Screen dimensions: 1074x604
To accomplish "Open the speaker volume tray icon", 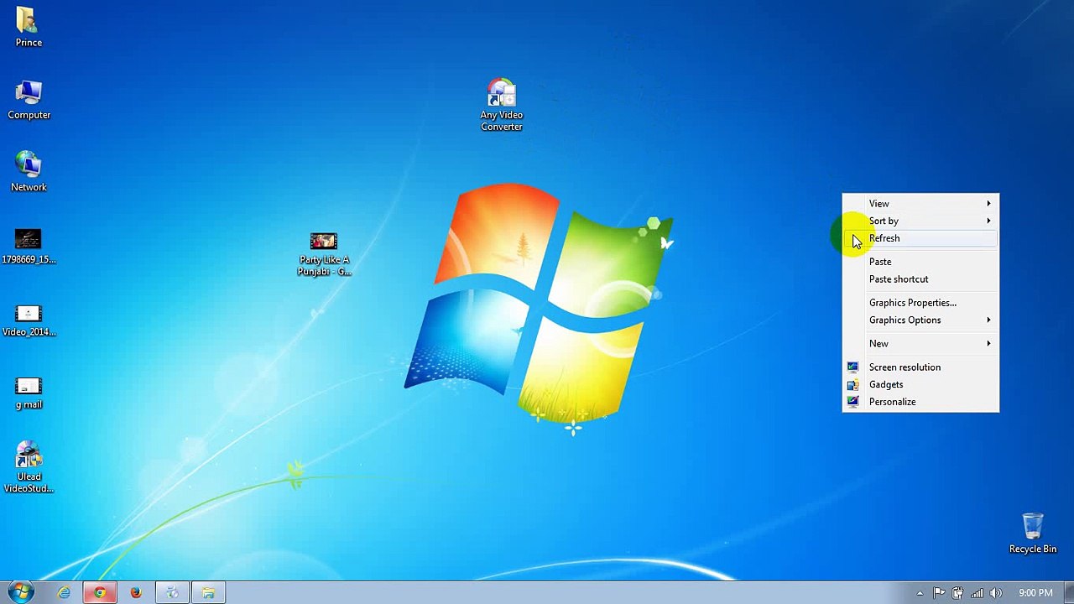I will (x=996, y=593).
